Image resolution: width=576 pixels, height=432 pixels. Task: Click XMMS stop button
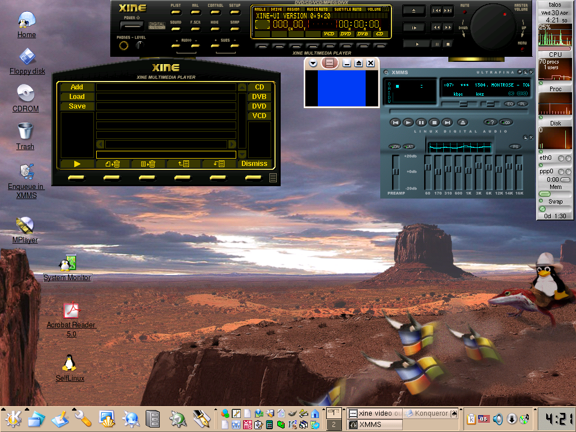[434, 122]
